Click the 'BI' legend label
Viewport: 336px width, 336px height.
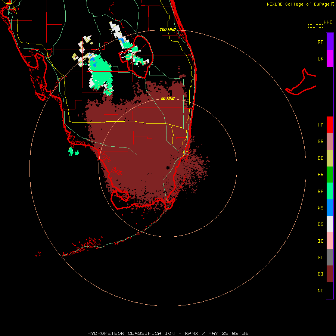coord(320,274)
